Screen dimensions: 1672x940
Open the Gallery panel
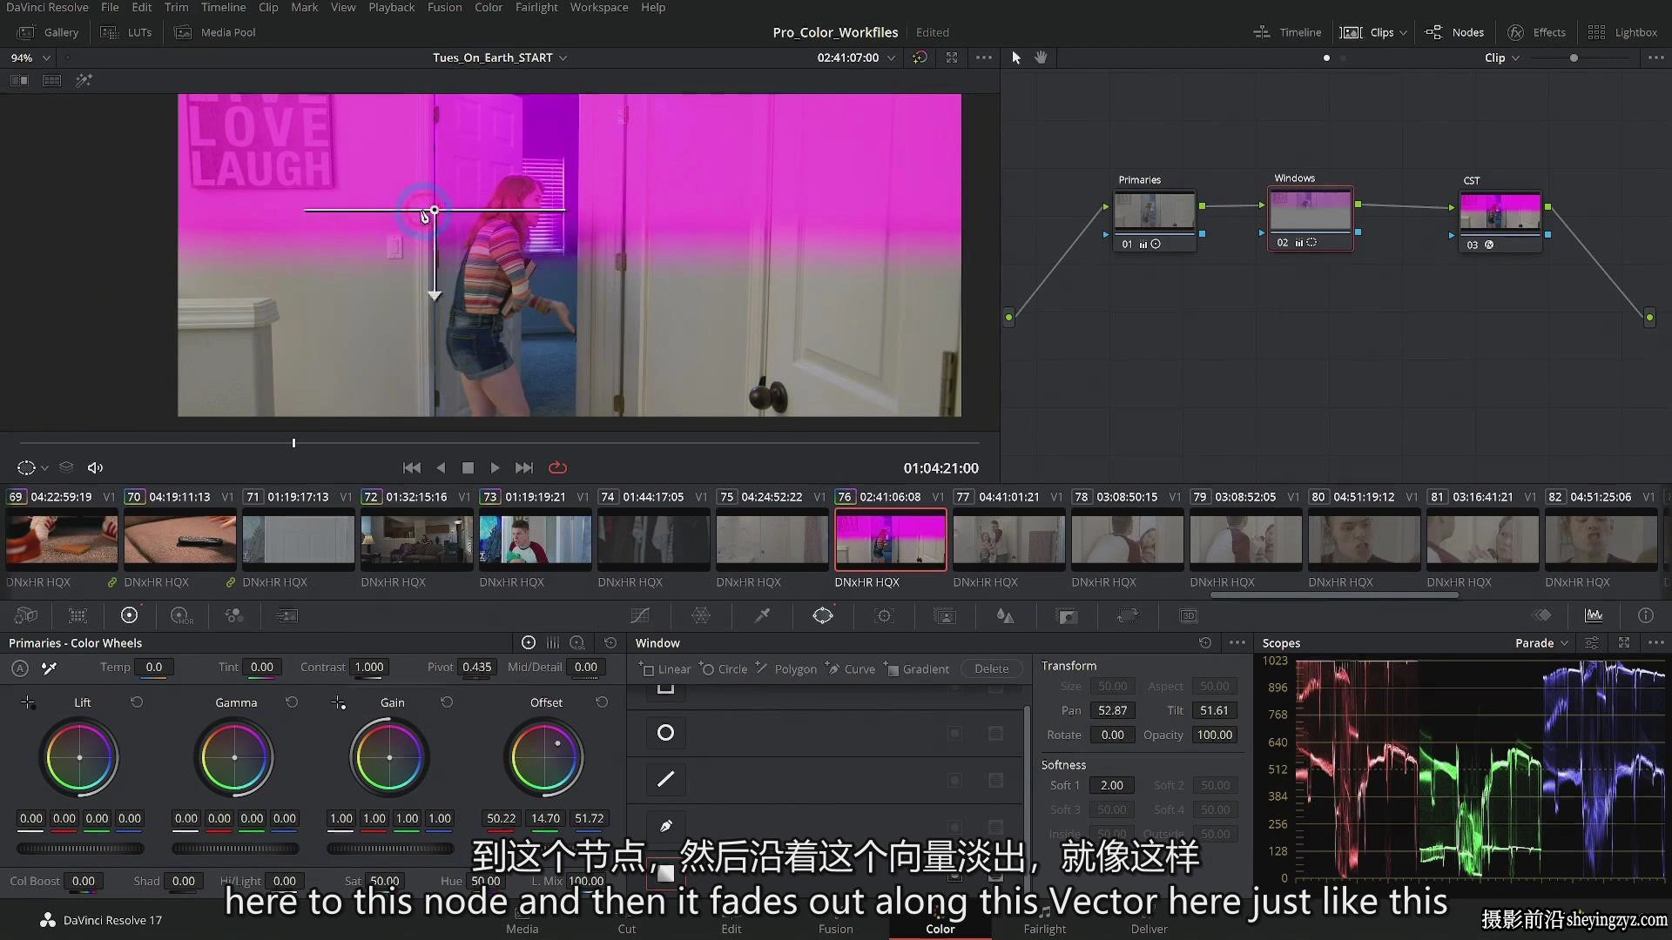click(49, 32)
